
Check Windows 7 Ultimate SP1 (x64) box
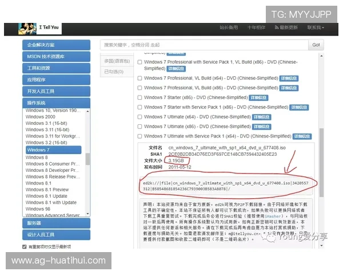click(139, 136)
